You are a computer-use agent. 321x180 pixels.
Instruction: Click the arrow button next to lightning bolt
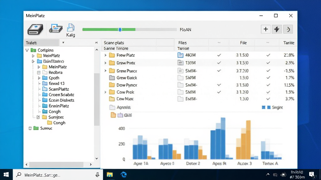pyautogui.click(x=288, y=29)
